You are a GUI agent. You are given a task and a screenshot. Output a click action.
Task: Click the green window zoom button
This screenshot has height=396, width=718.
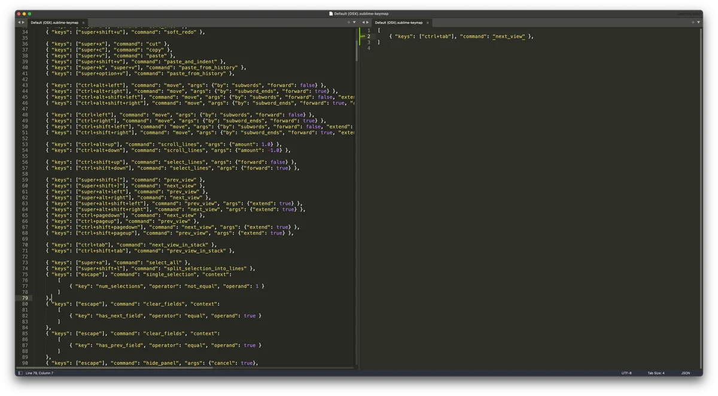[x=29, y=14]
